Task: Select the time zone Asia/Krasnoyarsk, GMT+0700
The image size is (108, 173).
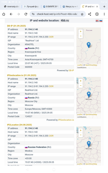Action: click(39, 59)
